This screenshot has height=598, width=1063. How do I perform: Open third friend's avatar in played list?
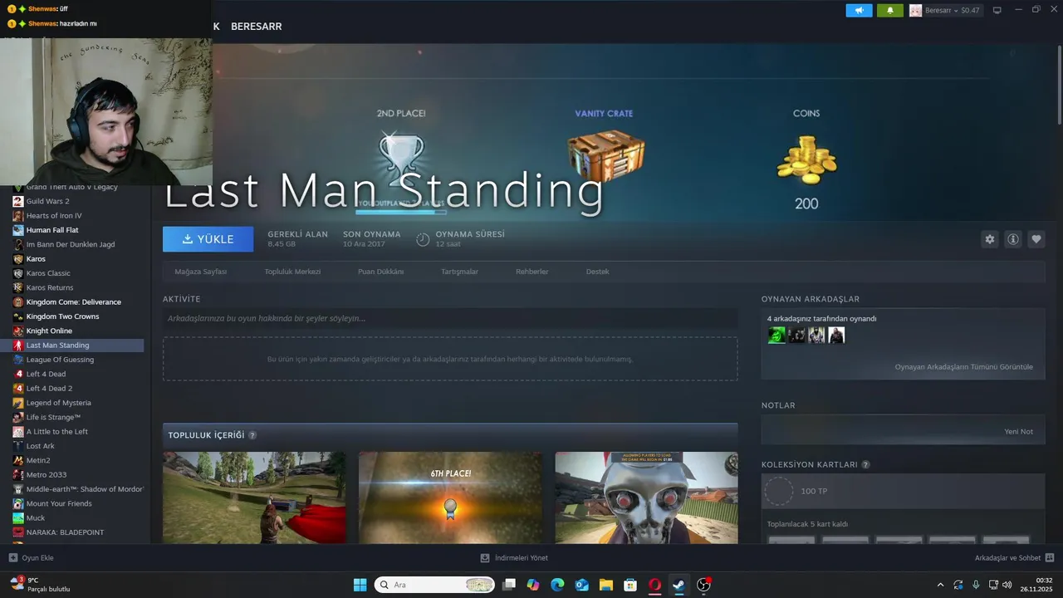click(x=816, y=336)
